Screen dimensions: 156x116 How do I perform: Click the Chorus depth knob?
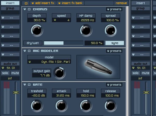pyautogui.click(x=36, y=30)
